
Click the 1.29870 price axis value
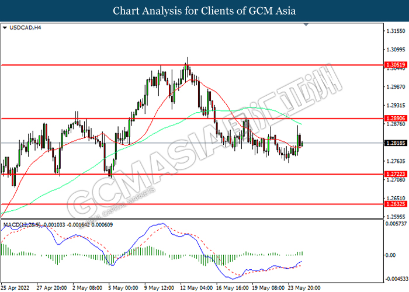pos(396,87)
